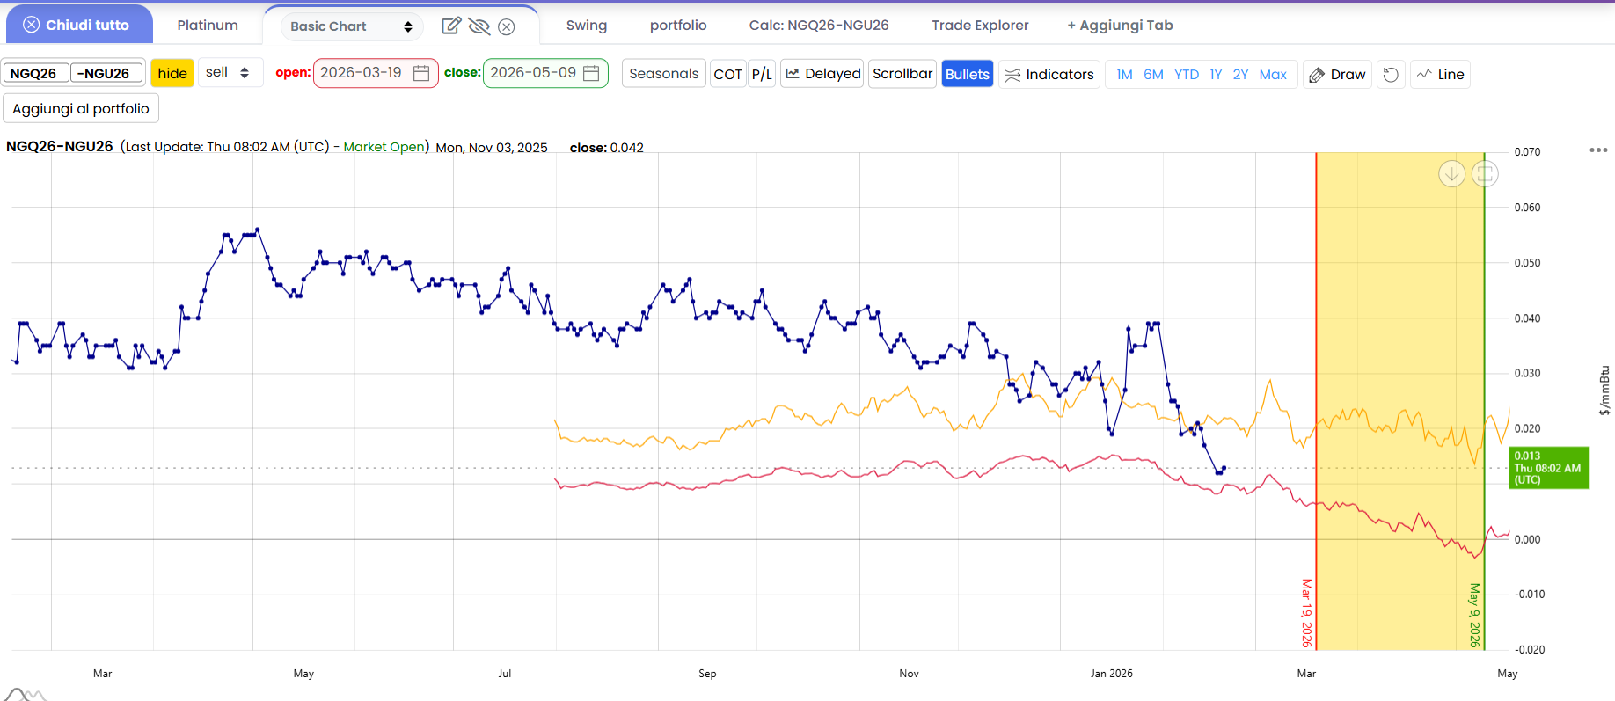Screen dimensions: 1615x701
Task: Click the Aggiungi al portfolio button
Action: [x=81, y=109]
